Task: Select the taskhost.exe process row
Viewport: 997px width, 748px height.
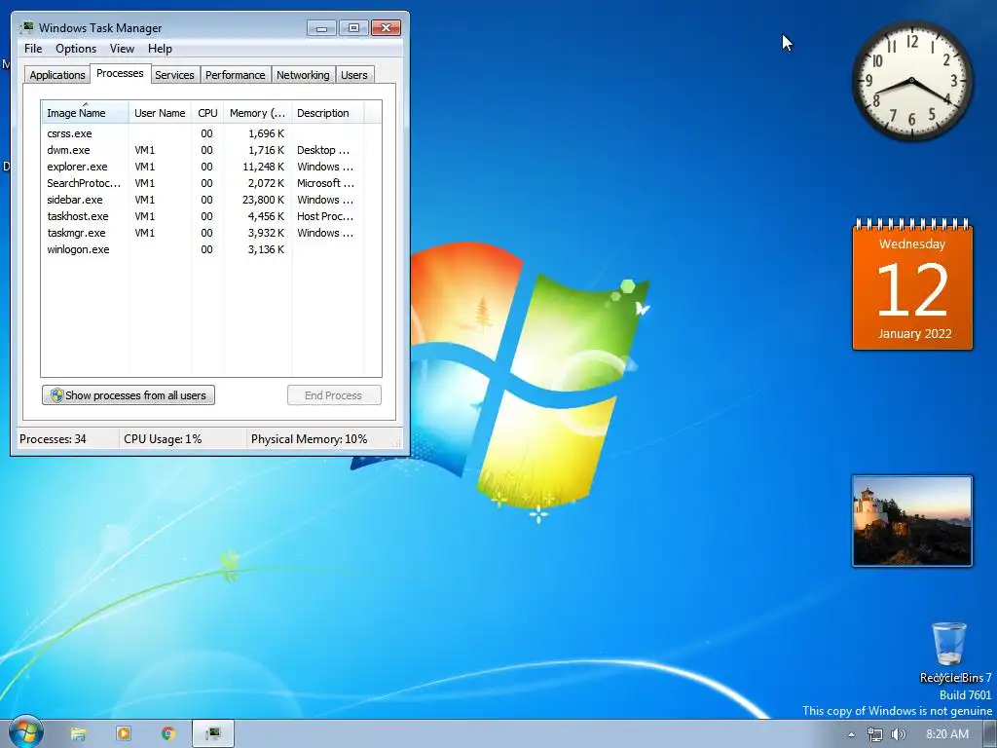Action: click(x=203, y=216)
